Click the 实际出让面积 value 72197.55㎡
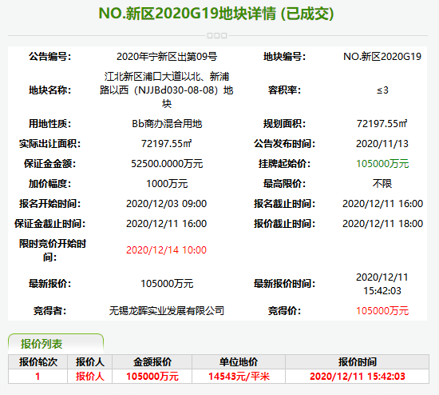 tap(167, 144)
